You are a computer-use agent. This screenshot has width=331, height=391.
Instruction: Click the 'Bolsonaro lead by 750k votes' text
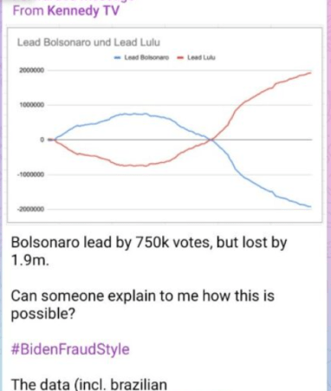pyautogui.click(x=112, y=242)
